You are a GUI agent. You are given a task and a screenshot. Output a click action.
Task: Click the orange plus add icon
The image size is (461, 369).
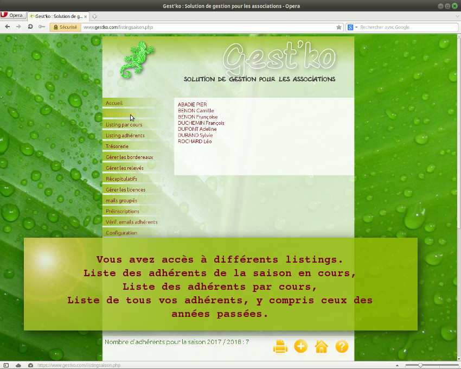tap(301, 346)
